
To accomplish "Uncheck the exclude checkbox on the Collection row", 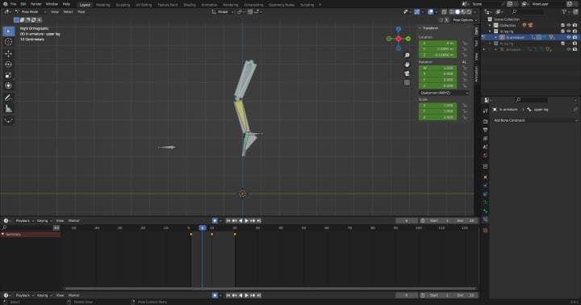I will point(563,26).
